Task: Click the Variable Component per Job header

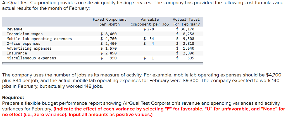Action: pos(150,22)
